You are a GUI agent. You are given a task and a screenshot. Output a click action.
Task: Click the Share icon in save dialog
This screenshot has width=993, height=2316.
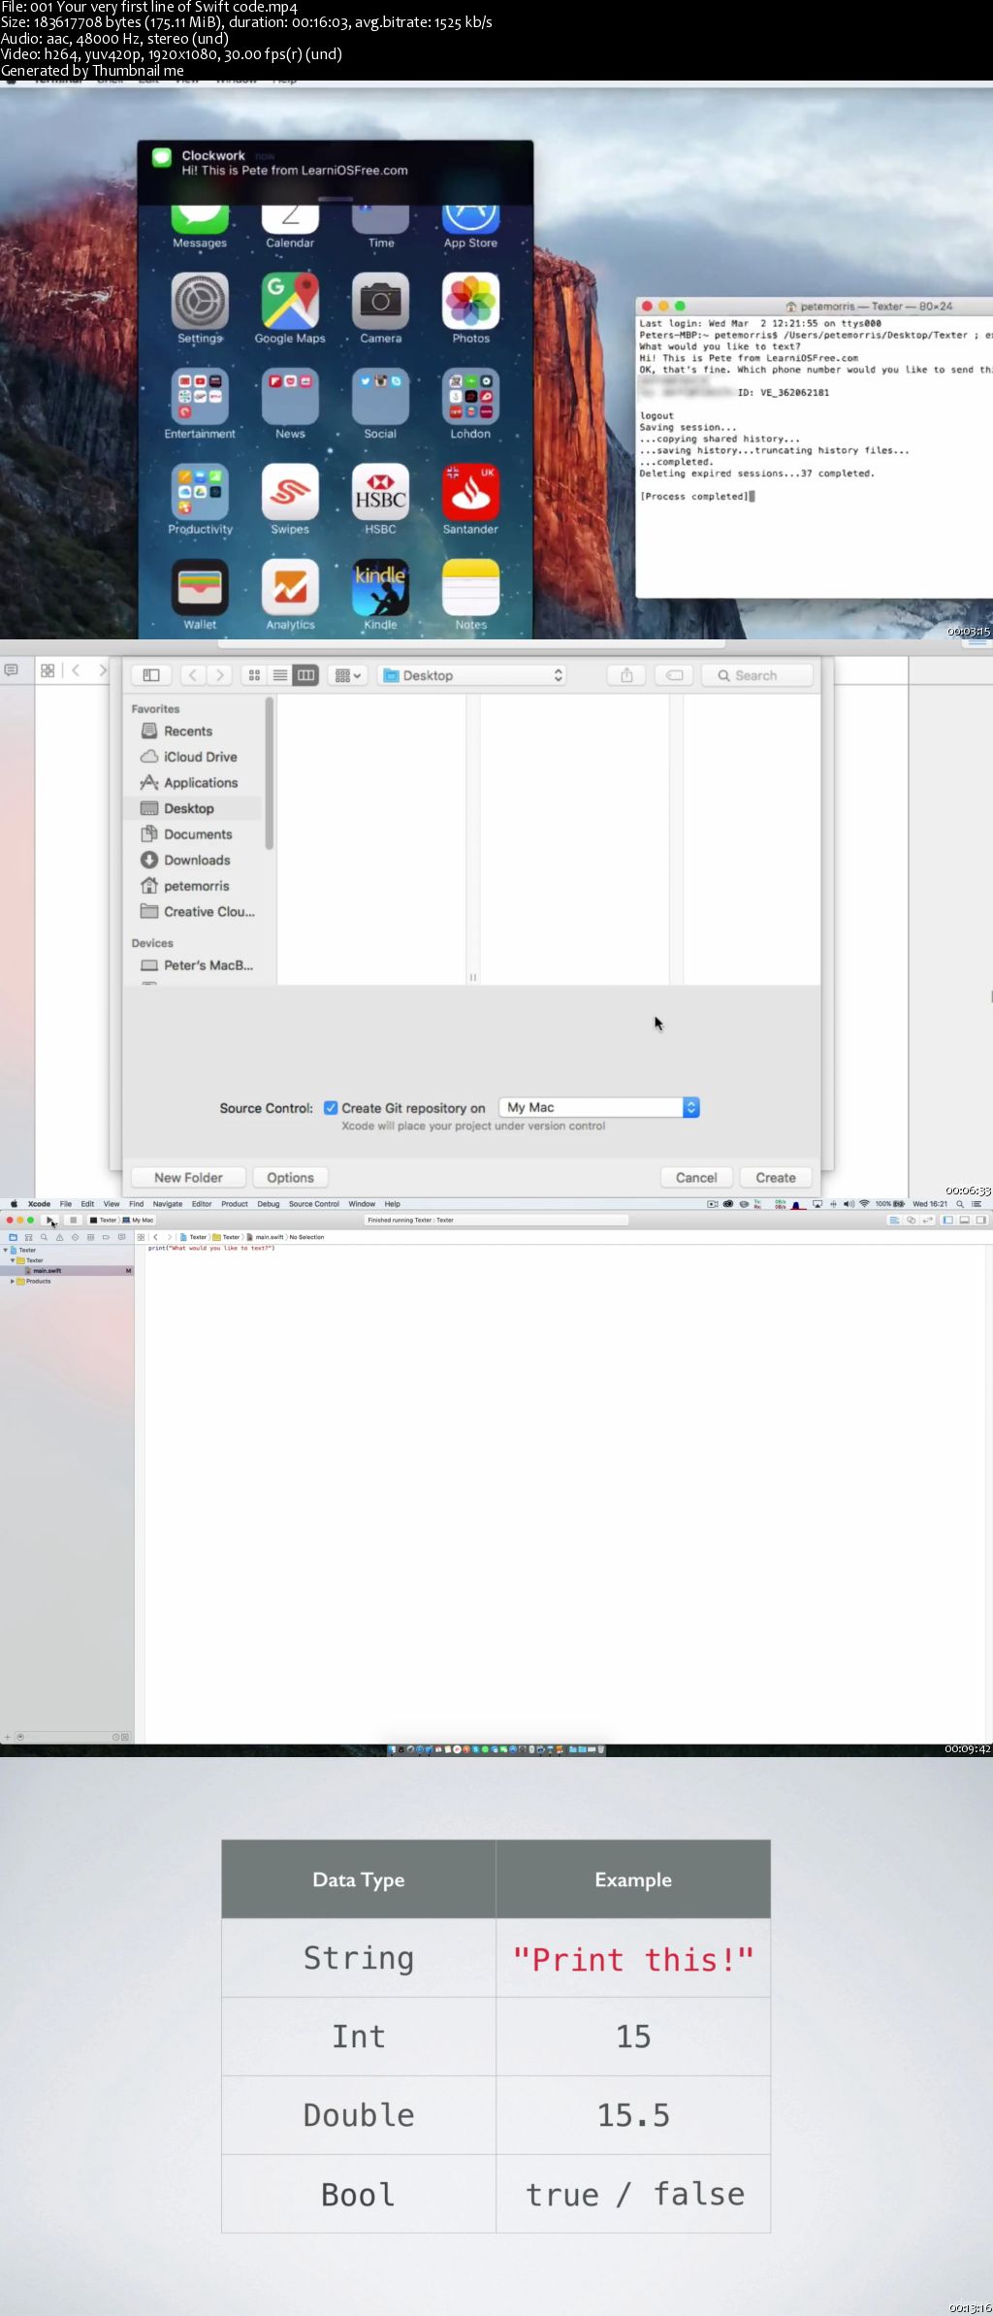626,675
